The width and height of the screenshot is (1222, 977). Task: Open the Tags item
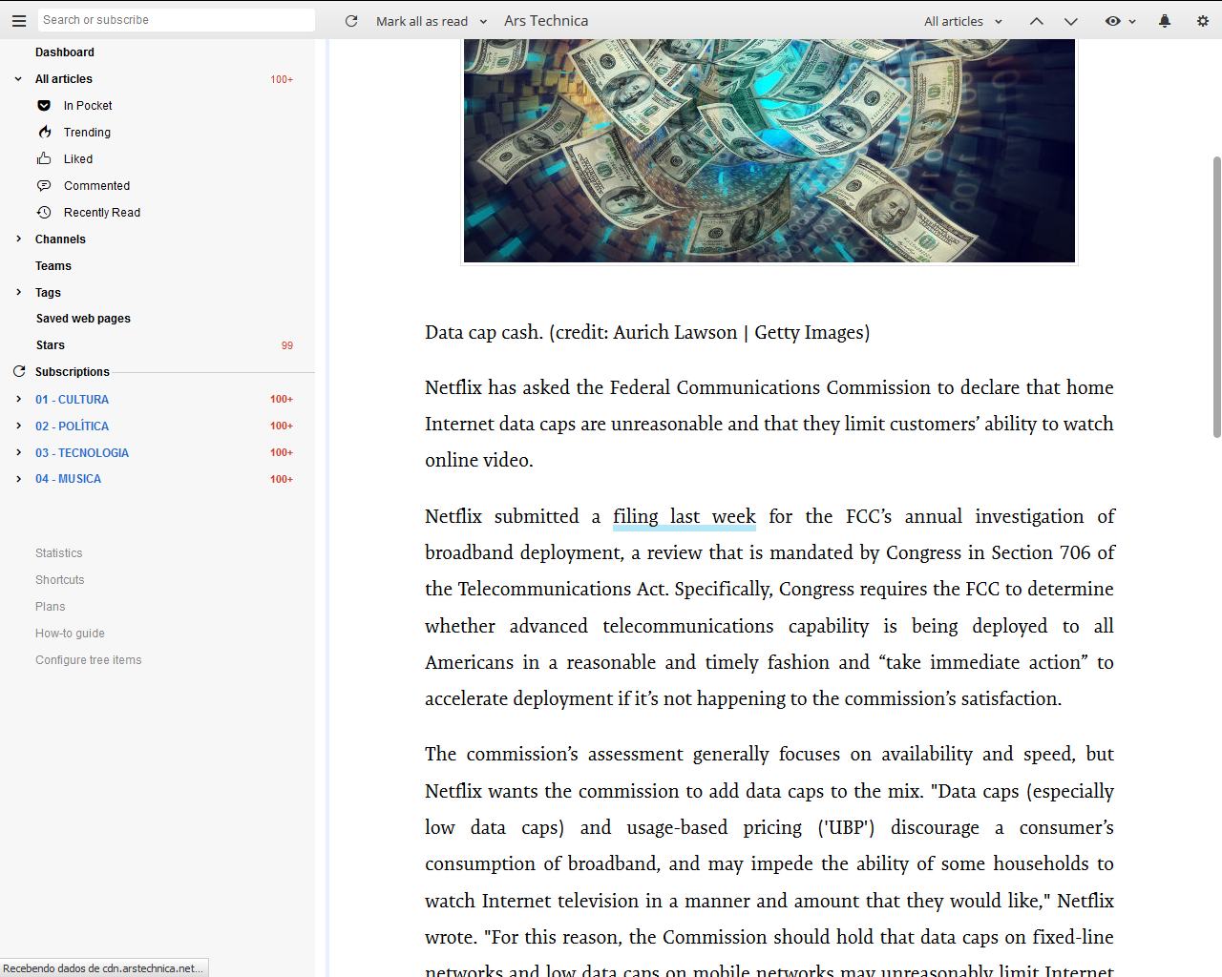tap(48, 293)
